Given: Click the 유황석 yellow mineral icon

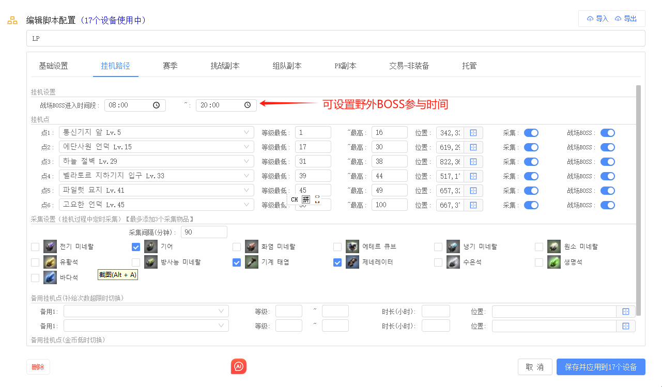Looking at the screenshot, I should coord(50,262).
